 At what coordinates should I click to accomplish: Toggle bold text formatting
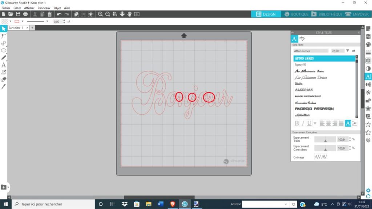pos(297,123)
